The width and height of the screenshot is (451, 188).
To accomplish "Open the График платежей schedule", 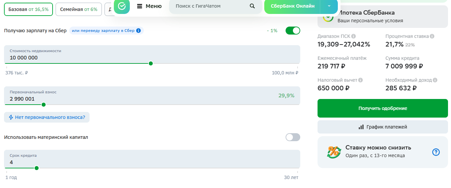I will point(382,127).
